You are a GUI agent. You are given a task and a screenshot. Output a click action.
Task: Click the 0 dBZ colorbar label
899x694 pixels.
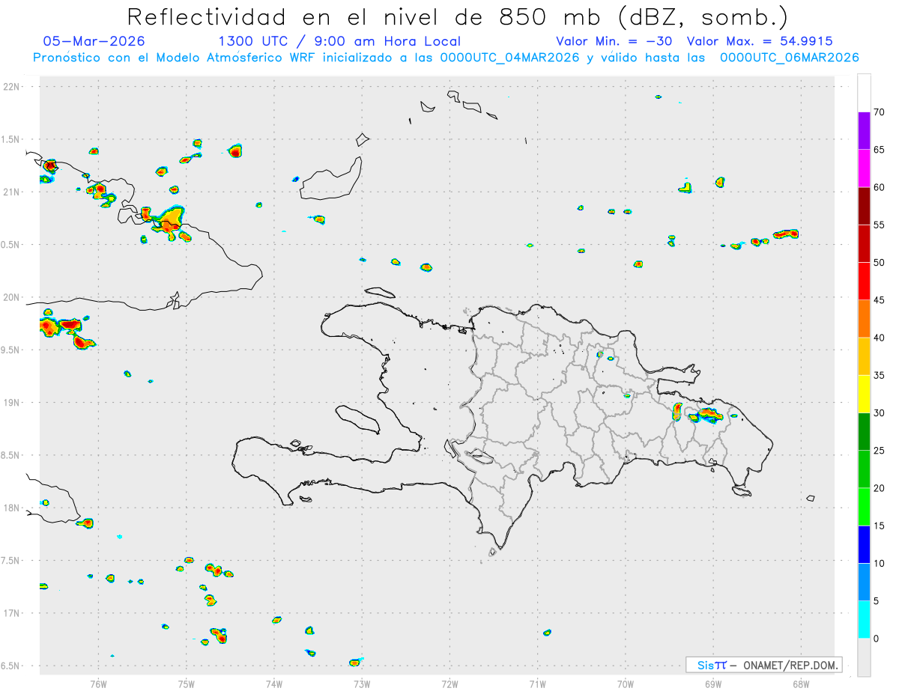[x=877, y=639]
